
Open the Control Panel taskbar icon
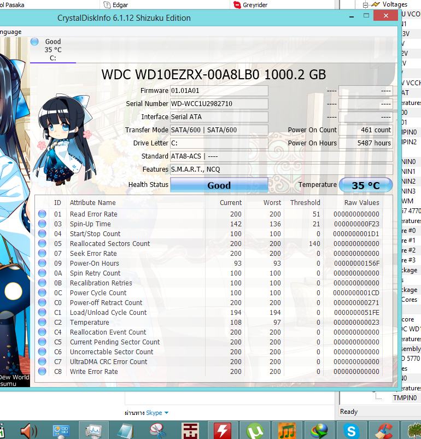61,431
